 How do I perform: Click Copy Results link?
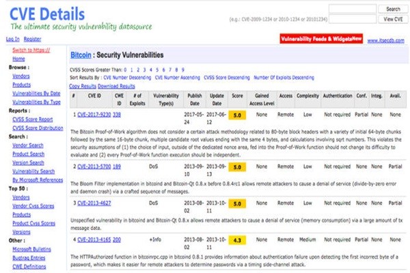(x=83, y=86)
